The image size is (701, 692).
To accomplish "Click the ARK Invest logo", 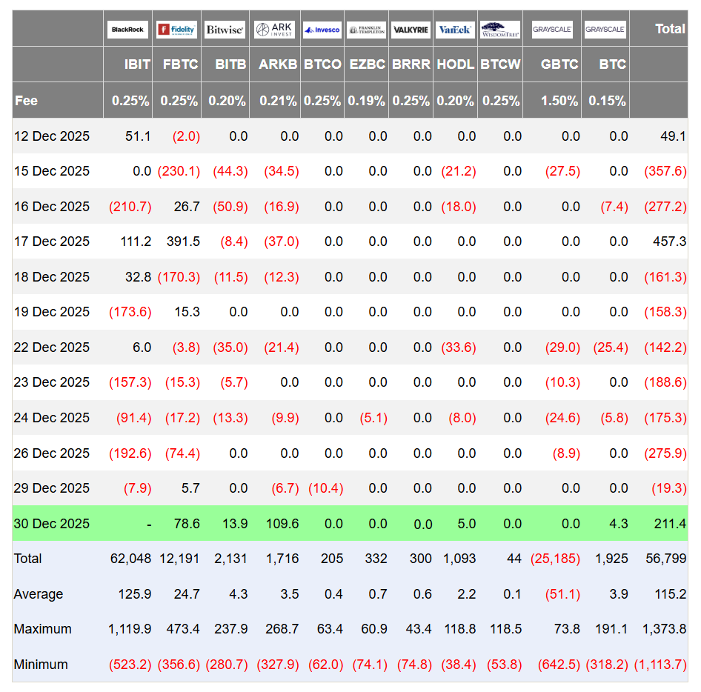I will [x=274, y=30].
